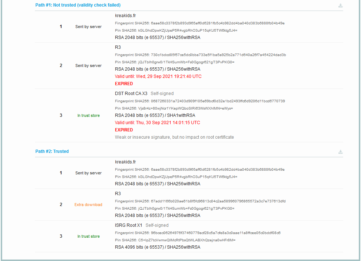Click the 'Valid until: Thu, 30 Sep 2021' text
The image size is (361, 261).
[x=157, y=123]
